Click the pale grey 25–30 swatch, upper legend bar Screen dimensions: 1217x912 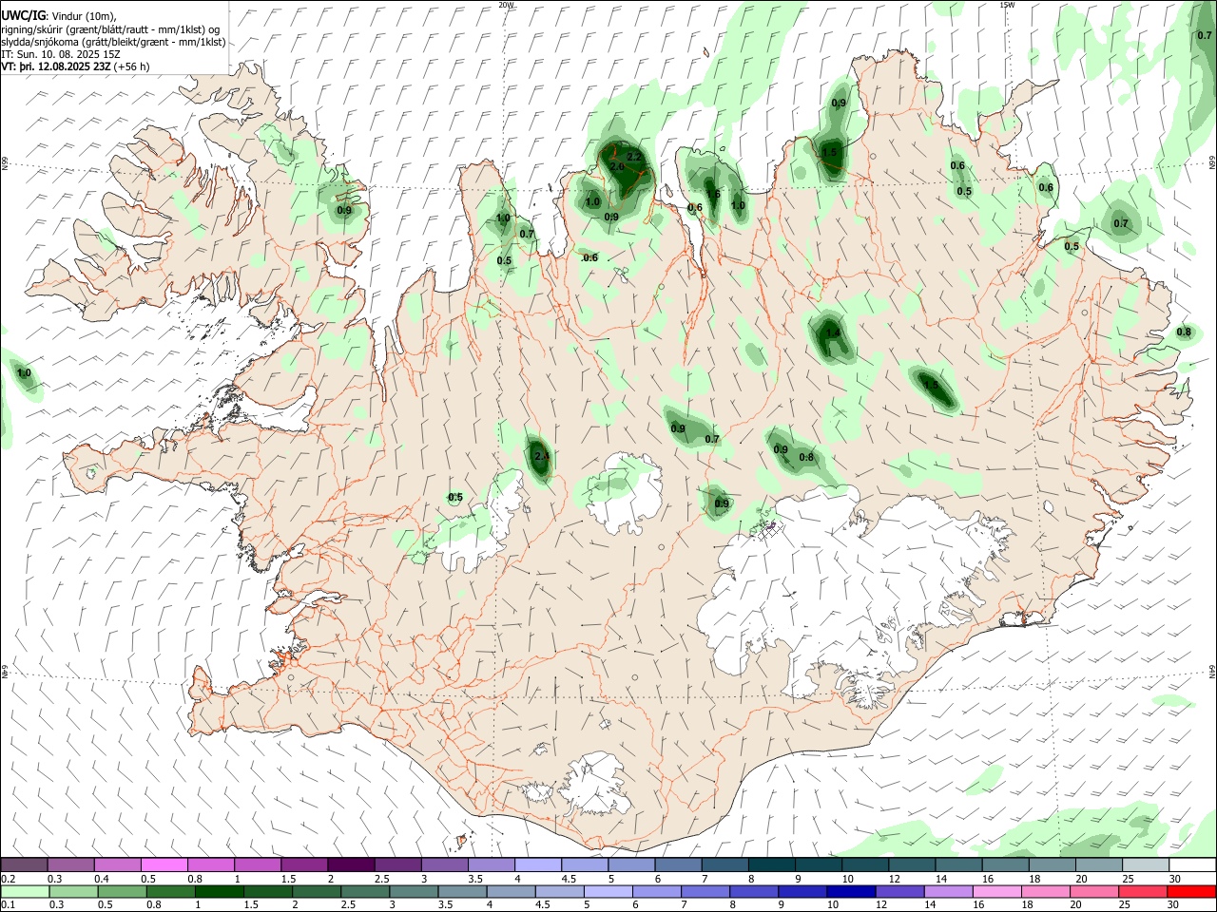click(1147, 865)
